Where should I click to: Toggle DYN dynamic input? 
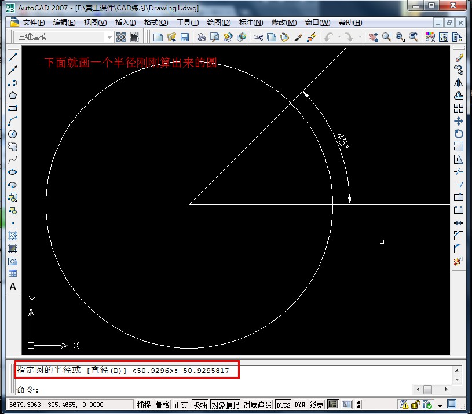tap(300, 405)
